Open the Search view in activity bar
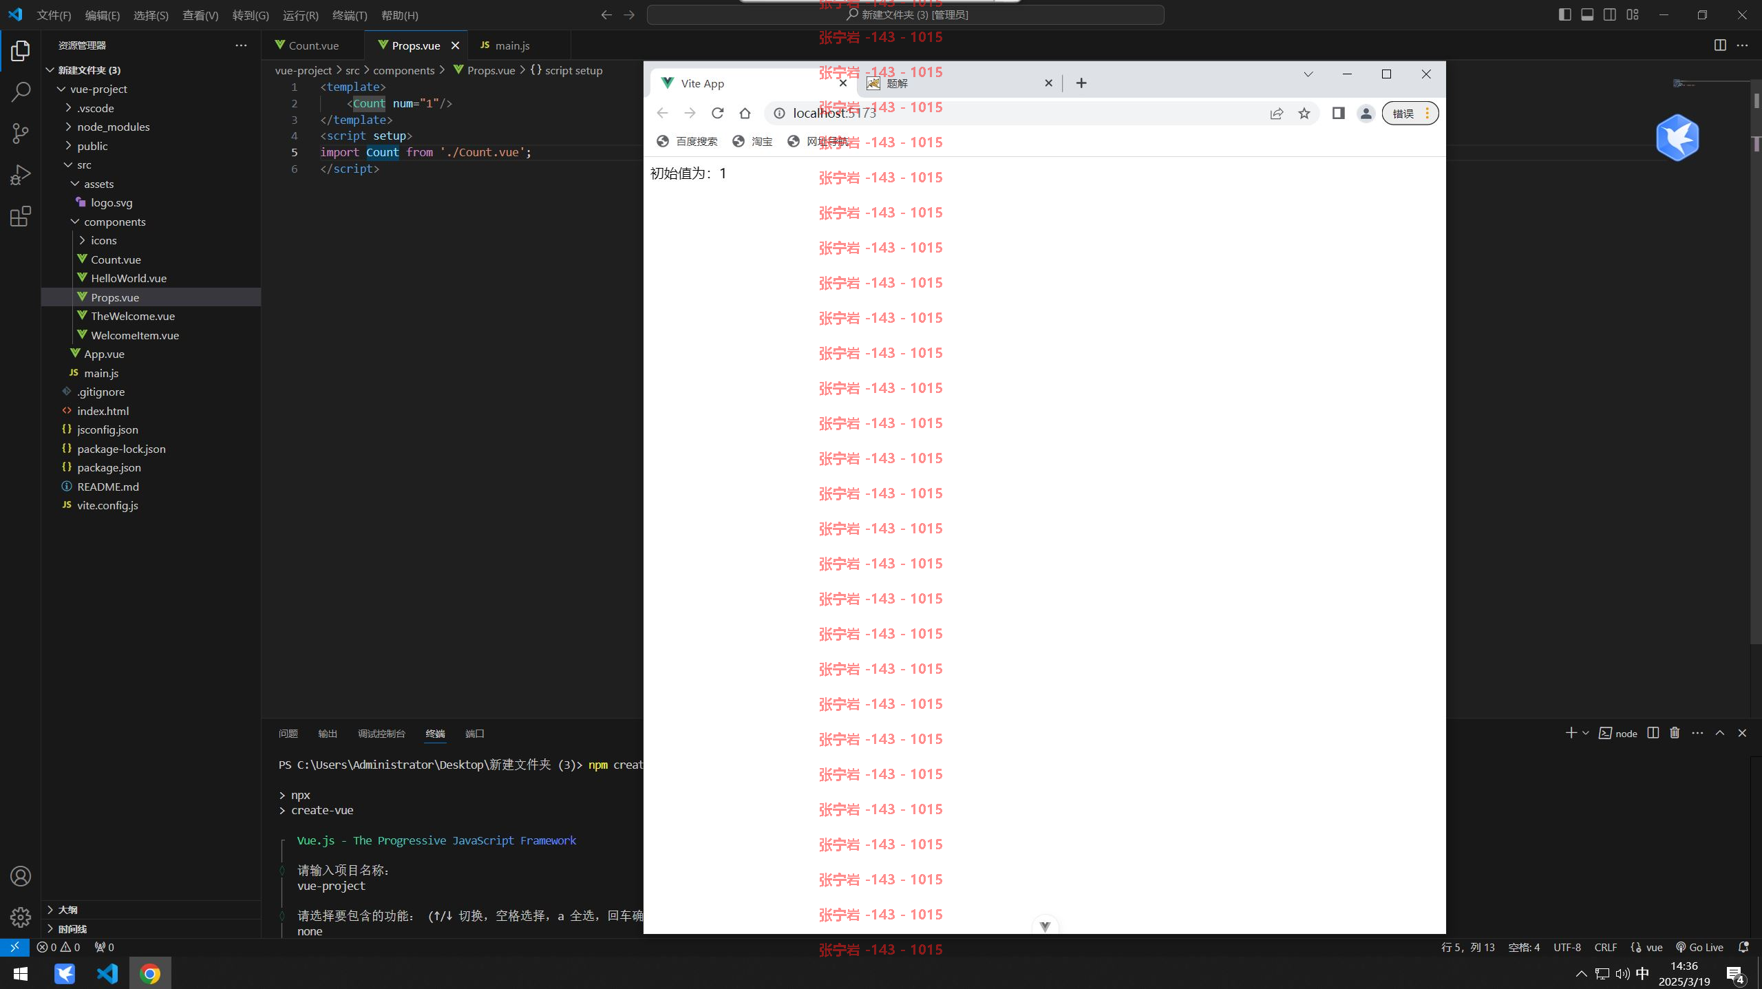The height and width of the screenshot is (989, 1762). coord(21,92)
